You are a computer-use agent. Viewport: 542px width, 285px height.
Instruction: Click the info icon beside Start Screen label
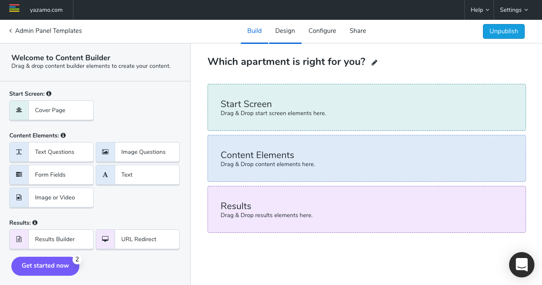49,94
